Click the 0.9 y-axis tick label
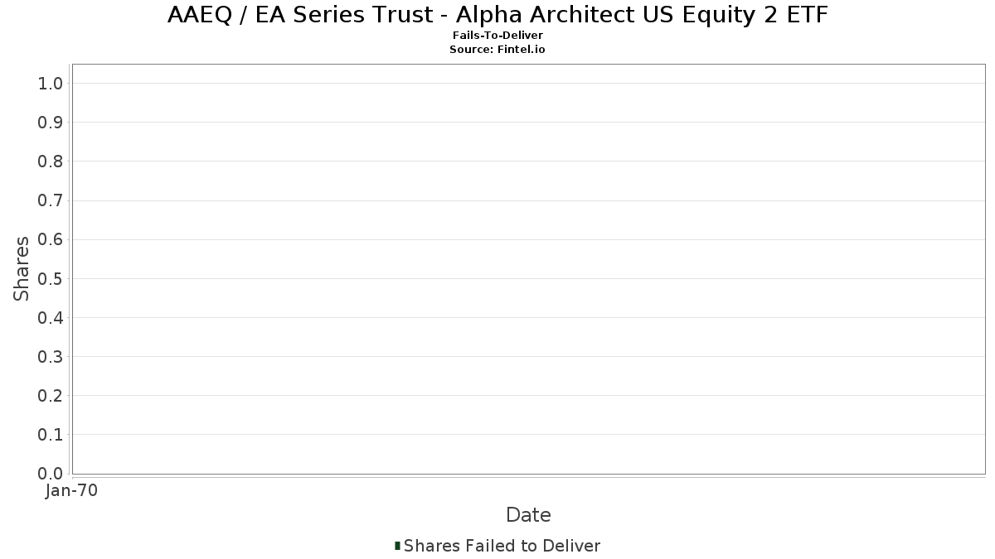This screenshot has width=995, height=559. tap(51, 123)
